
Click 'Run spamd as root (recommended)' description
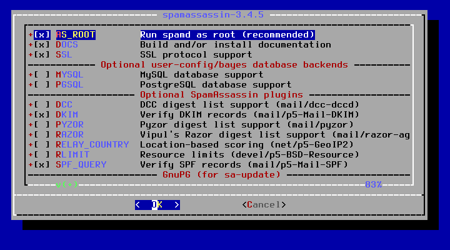227,35
